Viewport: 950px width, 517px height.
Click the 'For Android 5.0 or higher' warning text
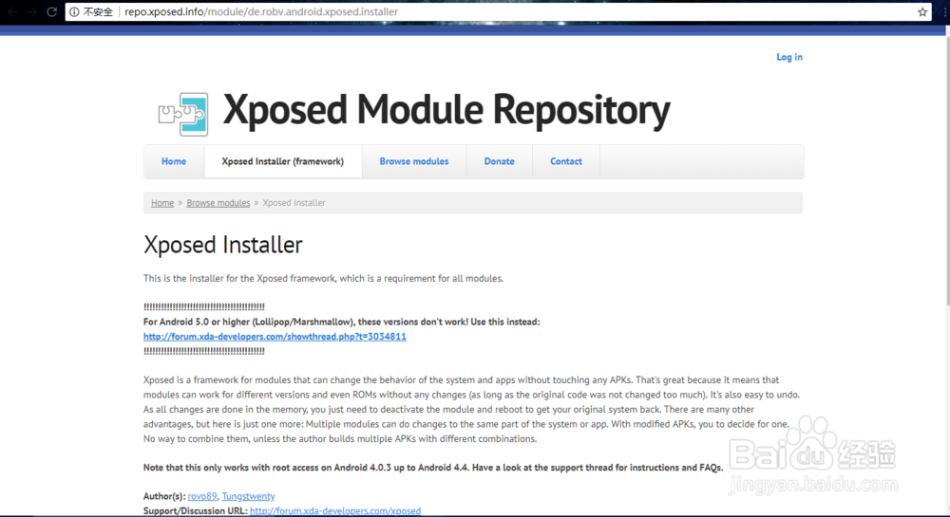[x=342, y=323]
